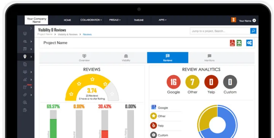Export report as XLS spreadsheet
This screenshot has width=274, height=138.
pos(239,43)
